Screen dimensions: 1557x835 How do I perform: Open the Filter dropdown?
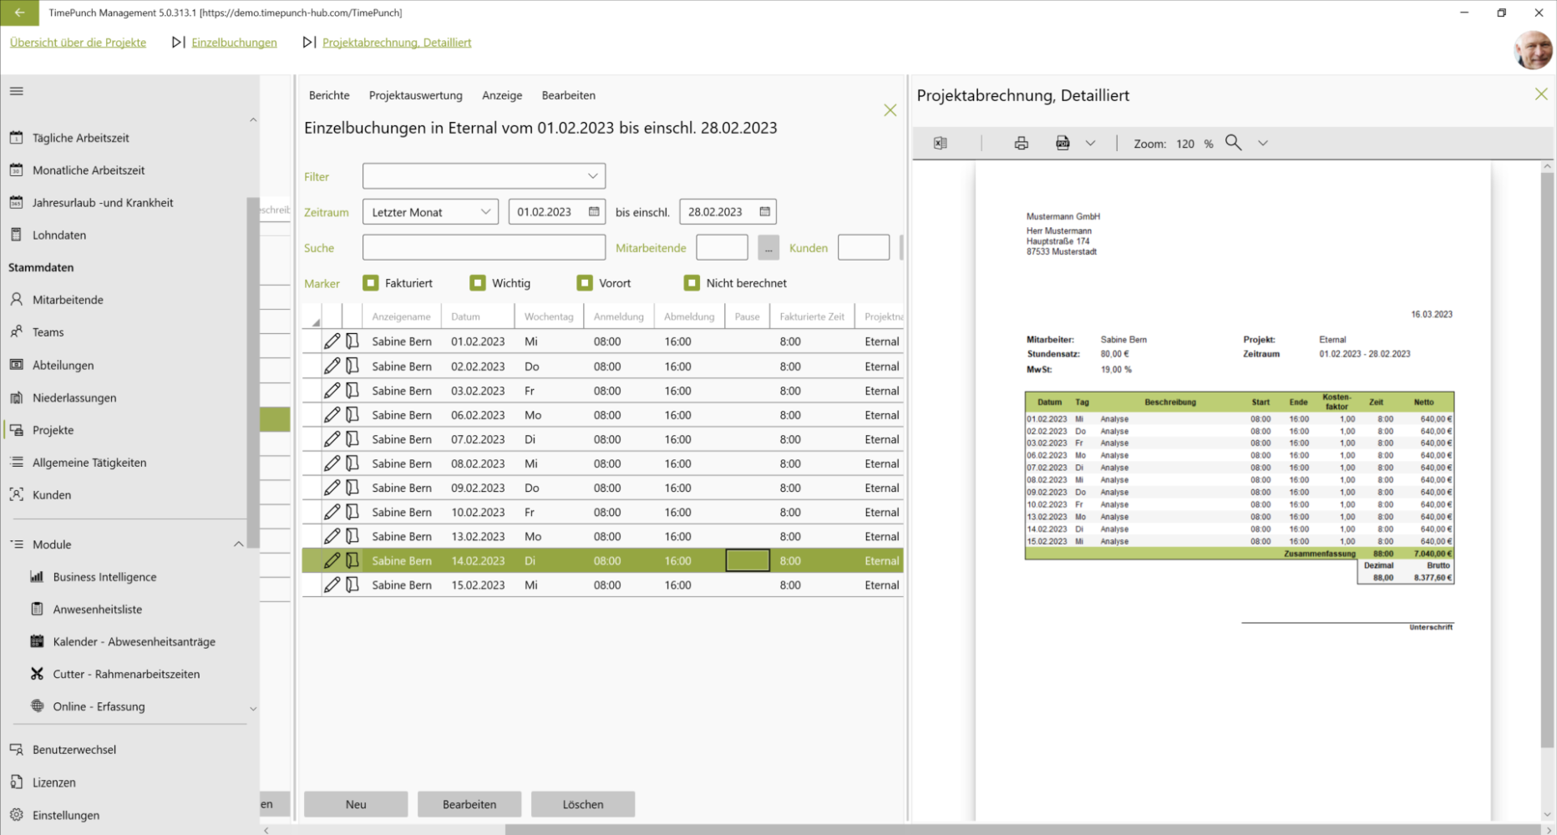tap(484, 176)
